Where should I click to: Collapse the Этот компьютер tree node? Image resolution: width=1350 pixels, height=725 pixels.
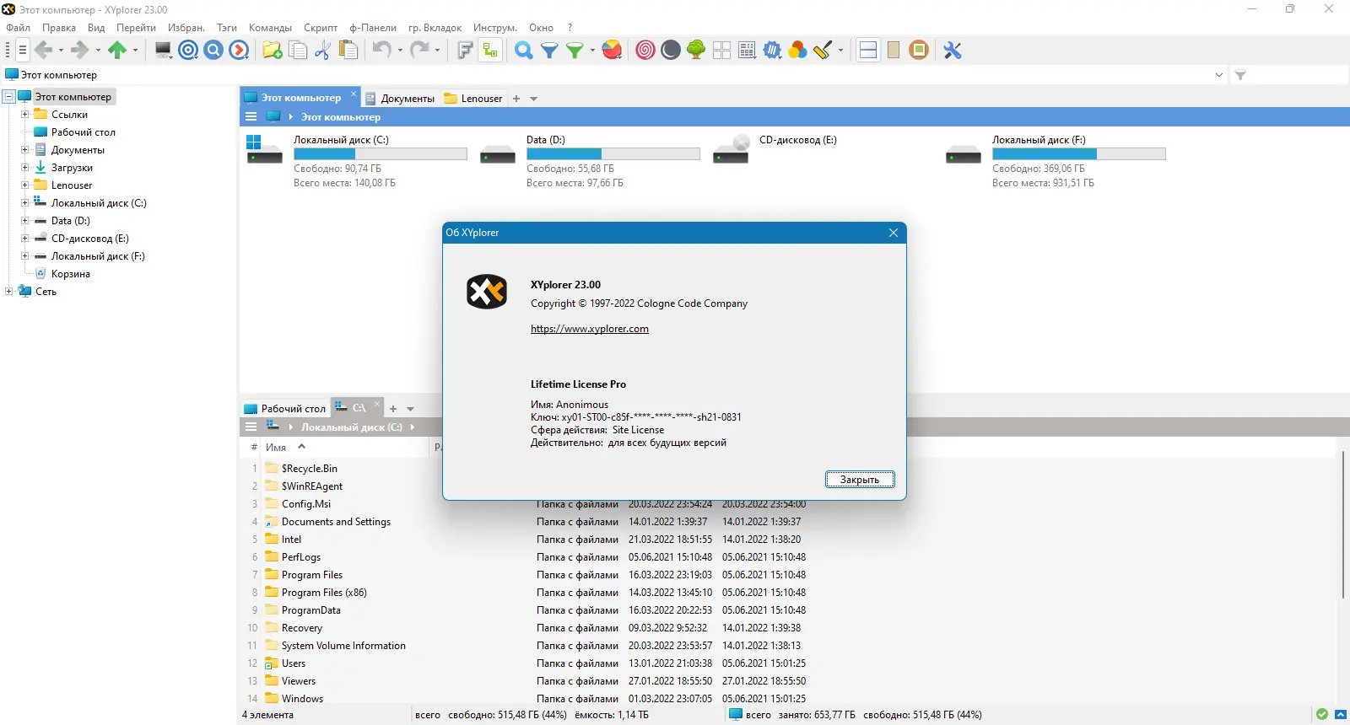[8, 97]
